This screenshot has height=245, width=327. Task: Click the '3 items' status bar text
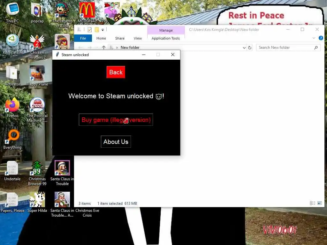point(85,203)
